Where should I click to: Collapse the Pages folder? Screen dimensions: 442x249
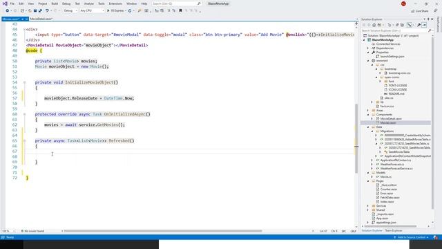coord(368,181)
